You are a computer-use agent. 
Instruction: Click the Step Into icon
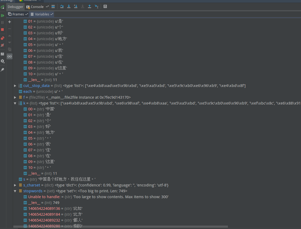coord(69,7)
